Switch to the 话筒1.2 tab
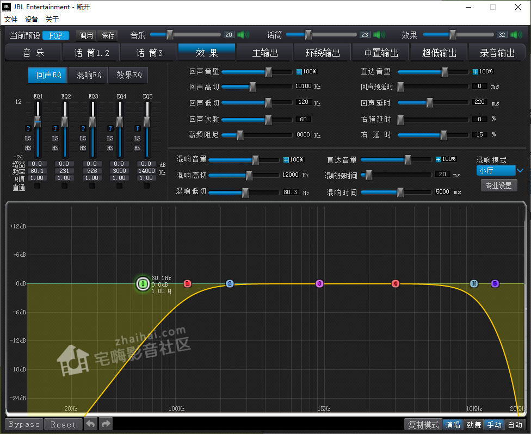This screenshot has width=531, height=434. click(x=91, y=53)
